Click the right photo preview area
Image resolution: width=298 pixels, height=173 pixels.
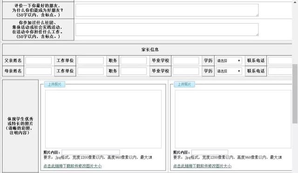(x=233, y=119)
